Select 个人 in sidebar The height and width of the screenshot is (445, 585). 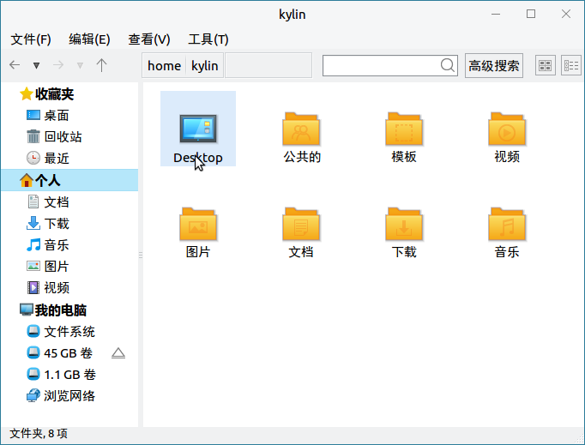[69, 180]
